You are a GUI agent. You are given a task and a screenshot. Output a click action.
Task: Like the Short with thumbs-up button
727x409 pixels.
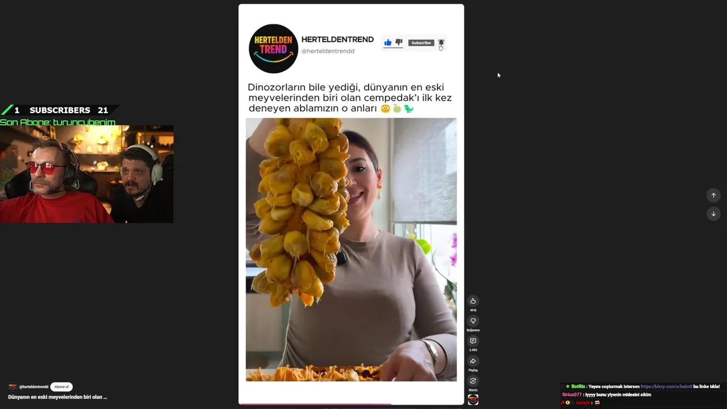[473, 301]
